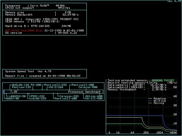Click the 1024 mark on graph axis
The width and height of the screenshot is (182, 136).
point(160,132)
